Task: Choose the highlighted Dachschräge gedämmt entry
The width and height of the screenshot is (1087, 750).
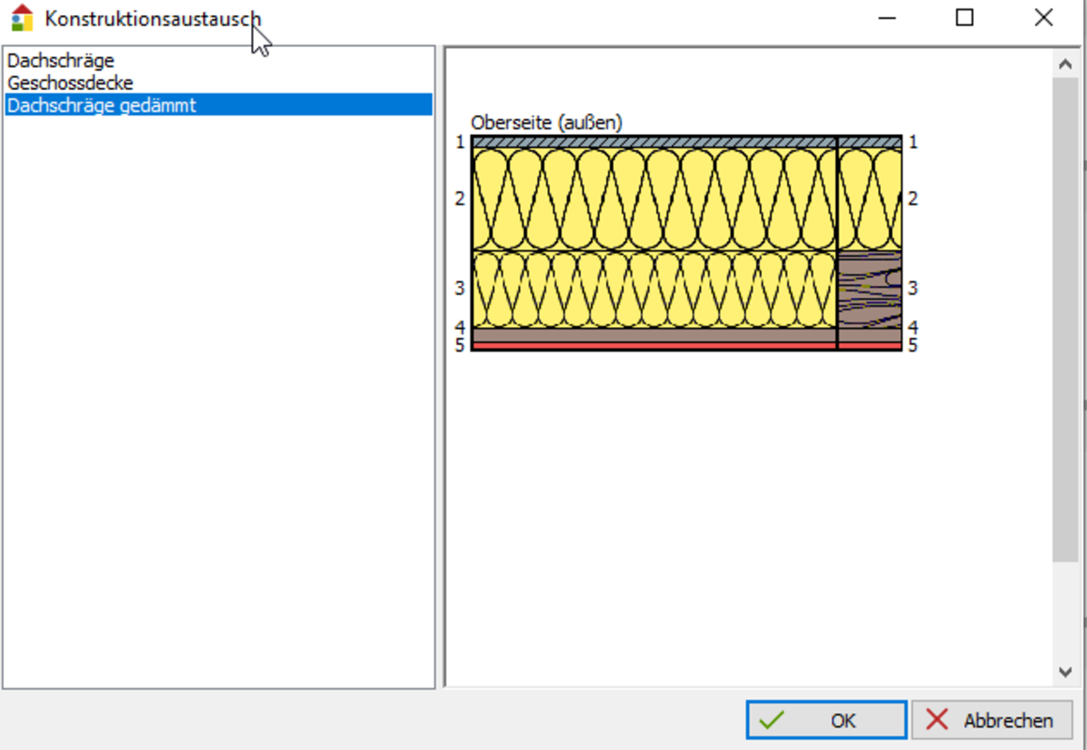Action: [x=102, y=106]
